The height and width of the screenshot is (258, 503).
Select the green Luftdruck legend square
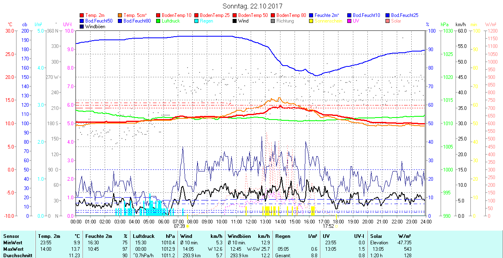pos(159,21)
